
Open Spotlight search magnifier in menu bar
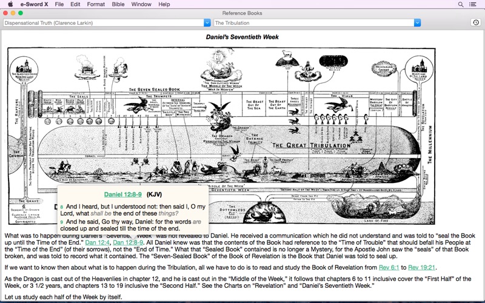[461, 4]
